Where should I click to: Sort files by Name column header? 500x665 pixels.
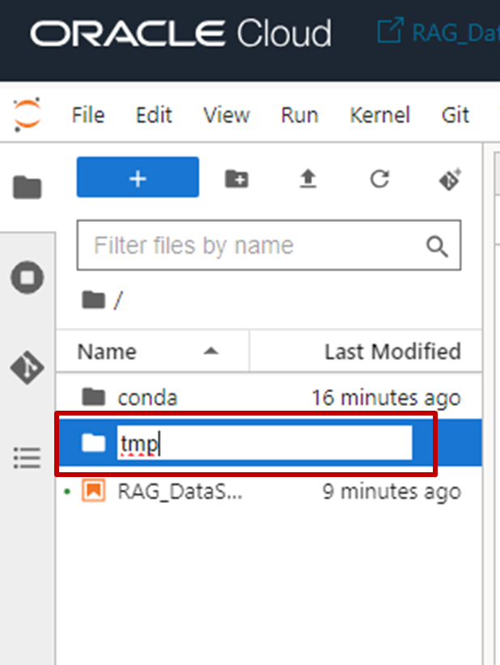click(x=153, y=352)
